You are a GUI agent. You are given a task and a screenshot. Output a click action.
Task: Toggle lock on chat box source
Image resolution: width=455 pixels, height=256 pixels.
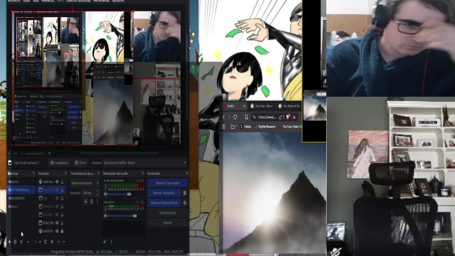62,182
